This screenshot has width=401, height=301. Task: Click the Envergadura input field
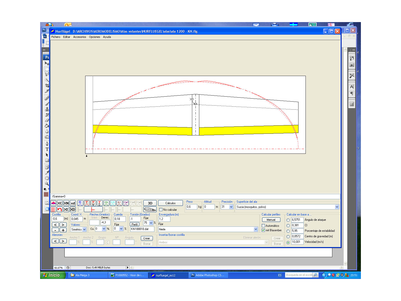click(x=164, y=219)
